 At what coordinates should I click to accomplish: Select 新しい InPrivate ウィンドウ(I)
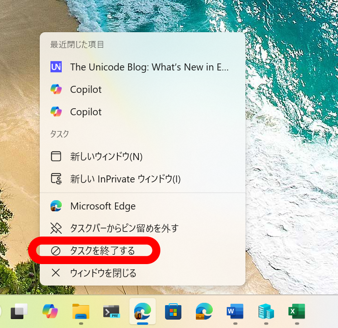143,179
